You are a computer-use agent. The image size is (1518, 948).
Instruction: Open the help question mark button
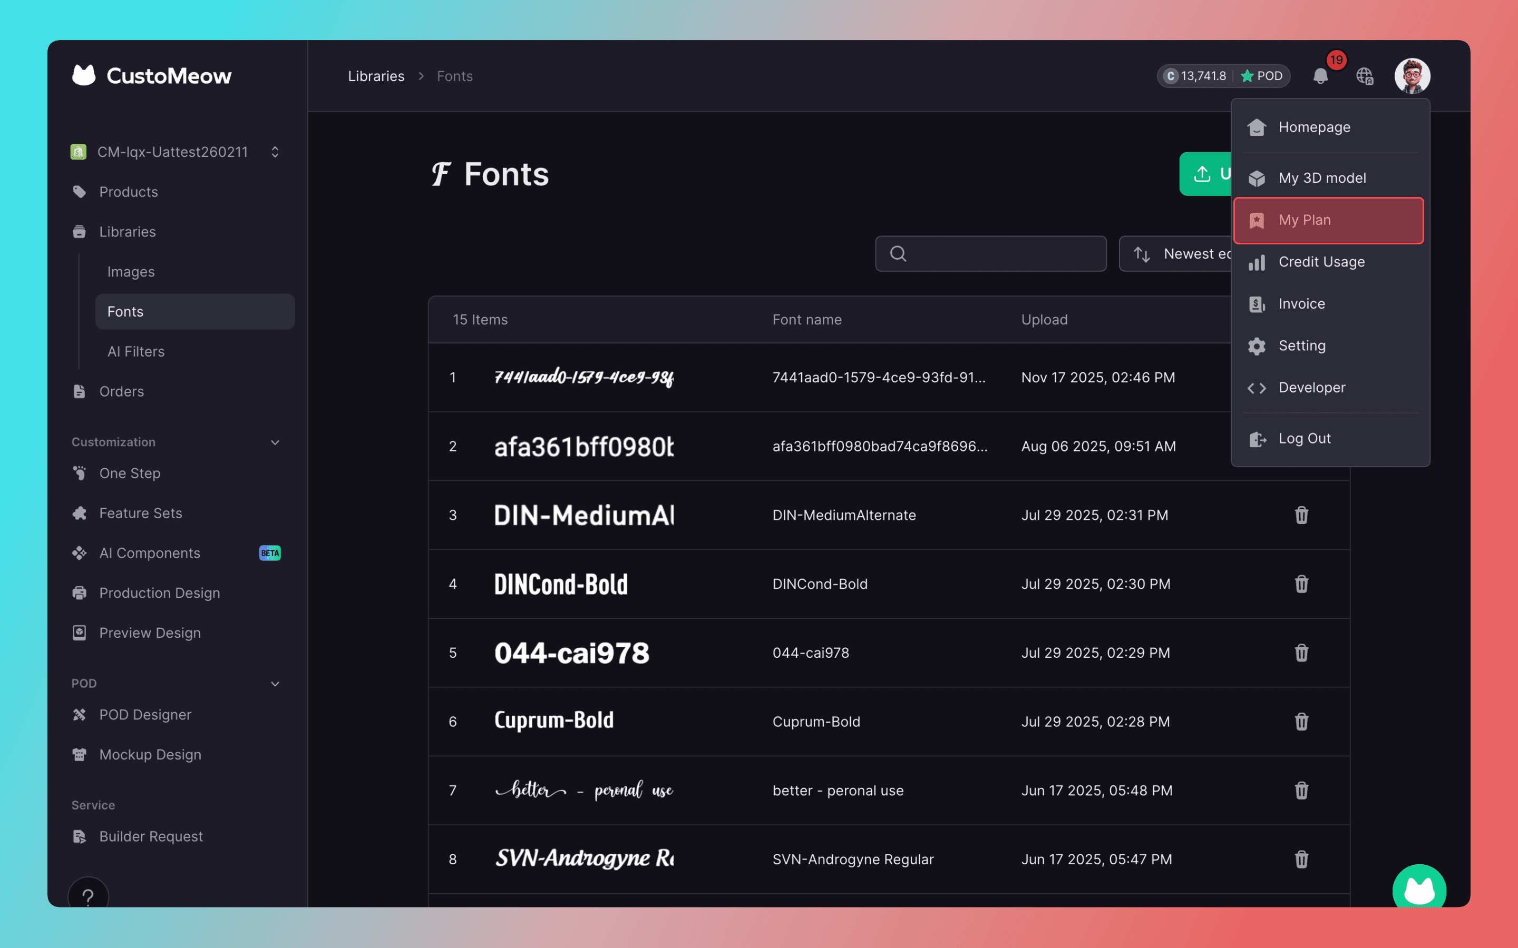[x=89, y=896]
